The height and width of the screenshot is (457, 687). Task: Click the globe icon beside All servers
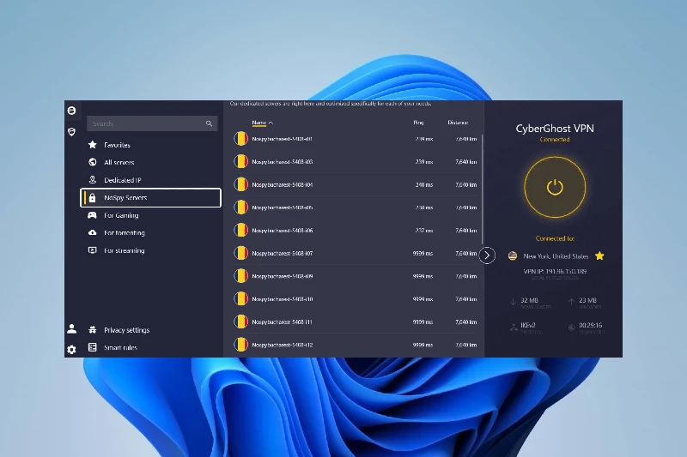(x=93, y=162)
